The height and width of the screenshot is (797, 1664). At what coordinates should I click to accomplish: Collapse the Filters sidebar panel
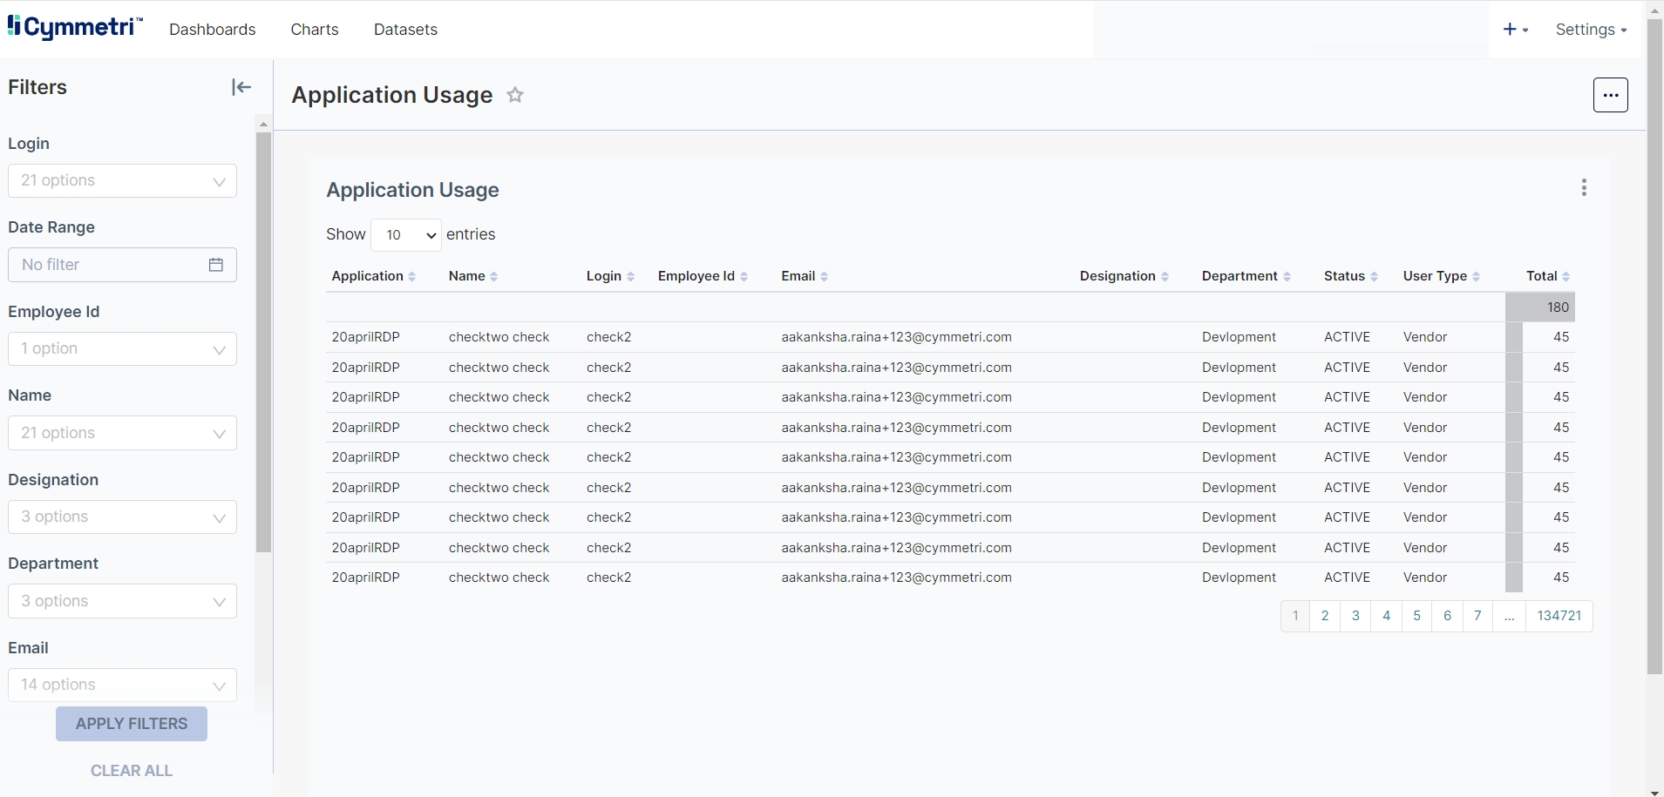click(x=241, y=87)
